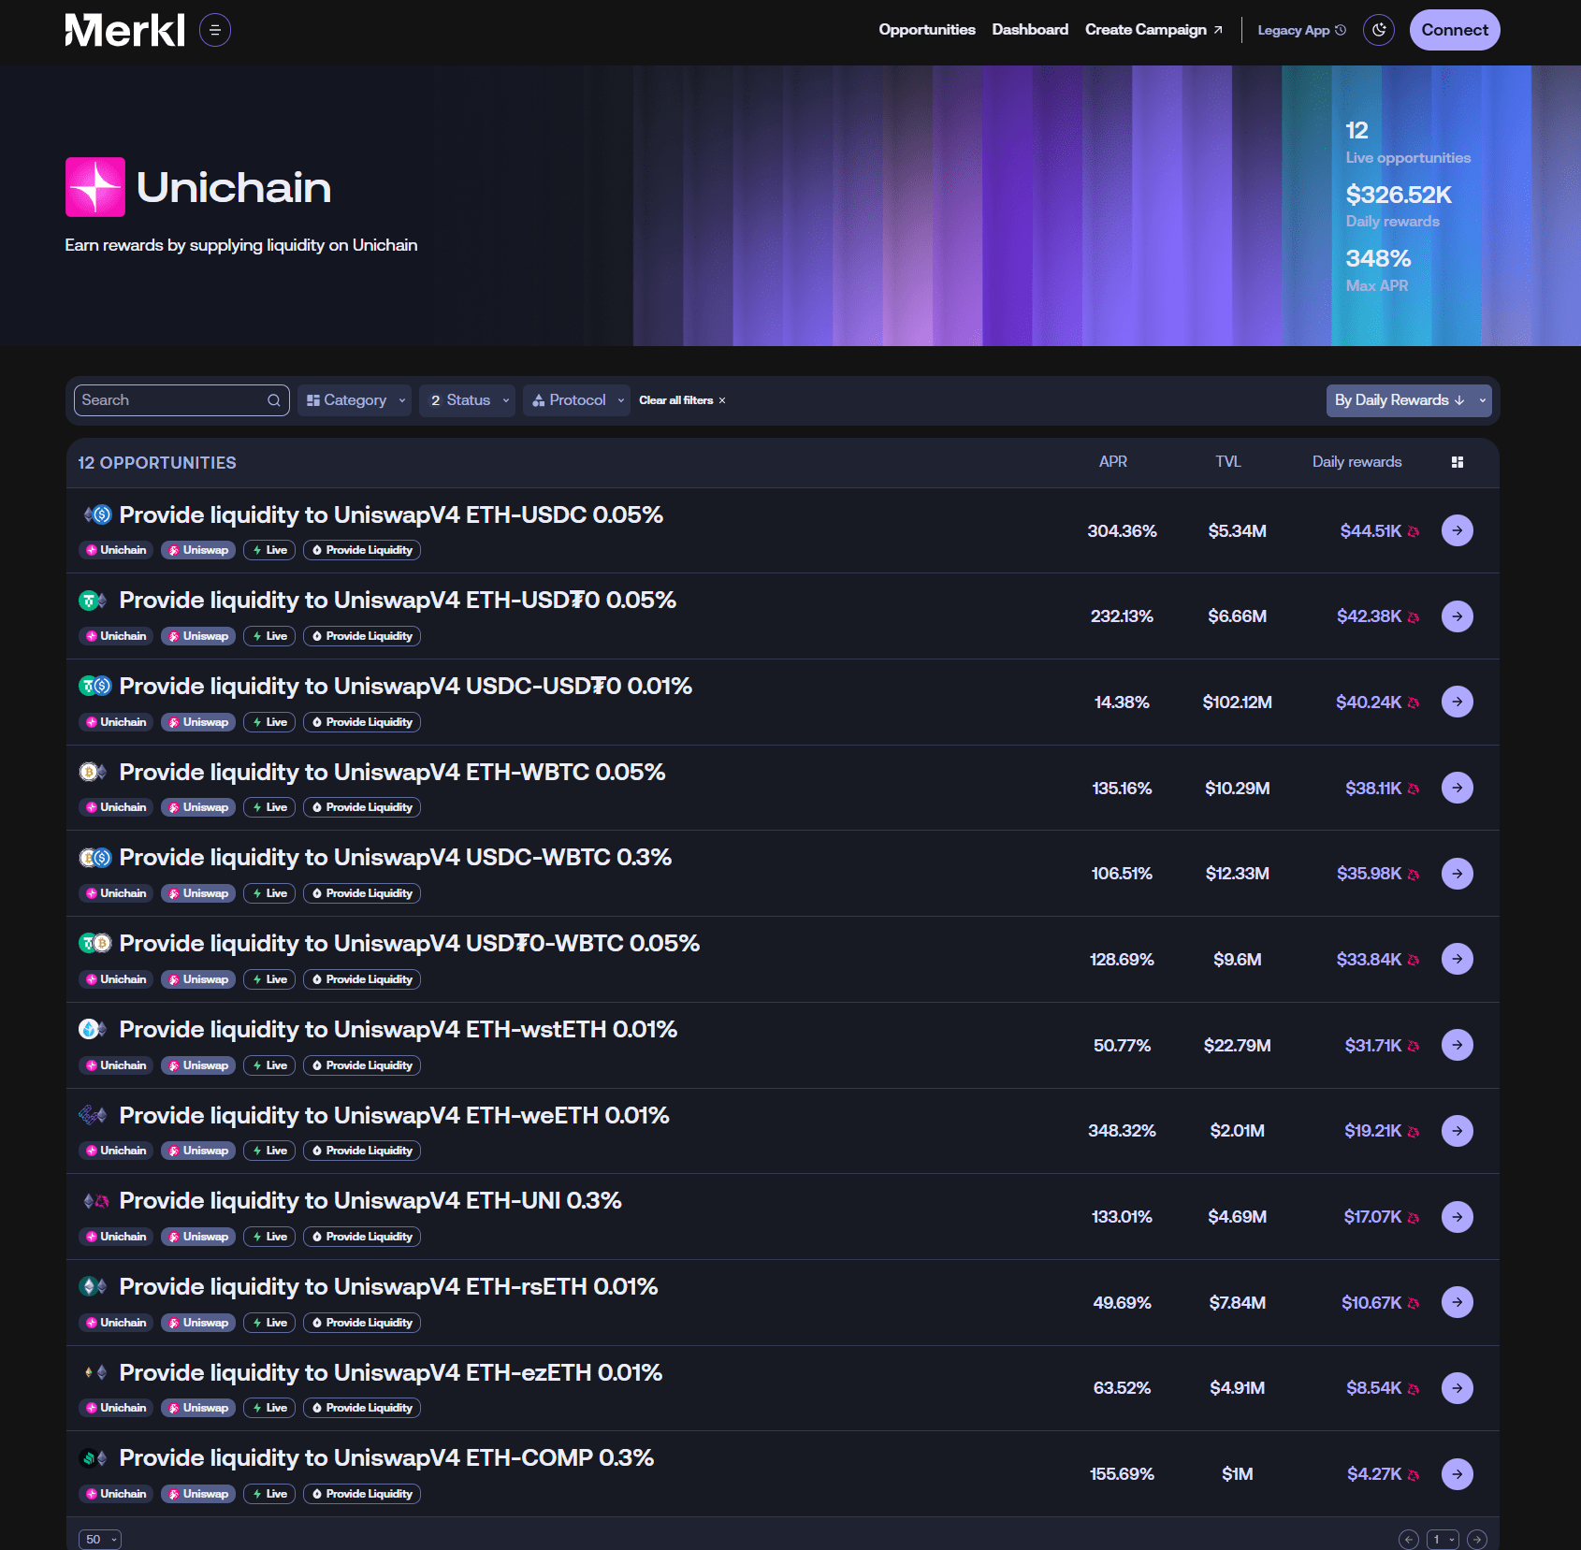Viewport: 1581px width, 1550px height.
Task: Expand the Protocol filter dropdown
Action: pos(576,399)
